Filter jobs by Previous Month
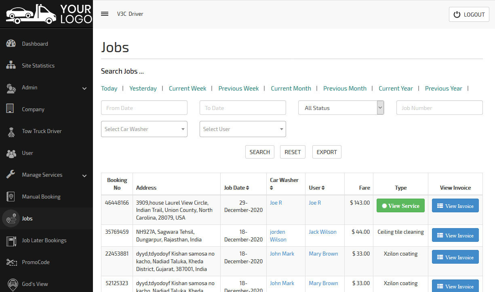This screenshot has height=292, width=495. pyautogui.click(x=345, y=88)
